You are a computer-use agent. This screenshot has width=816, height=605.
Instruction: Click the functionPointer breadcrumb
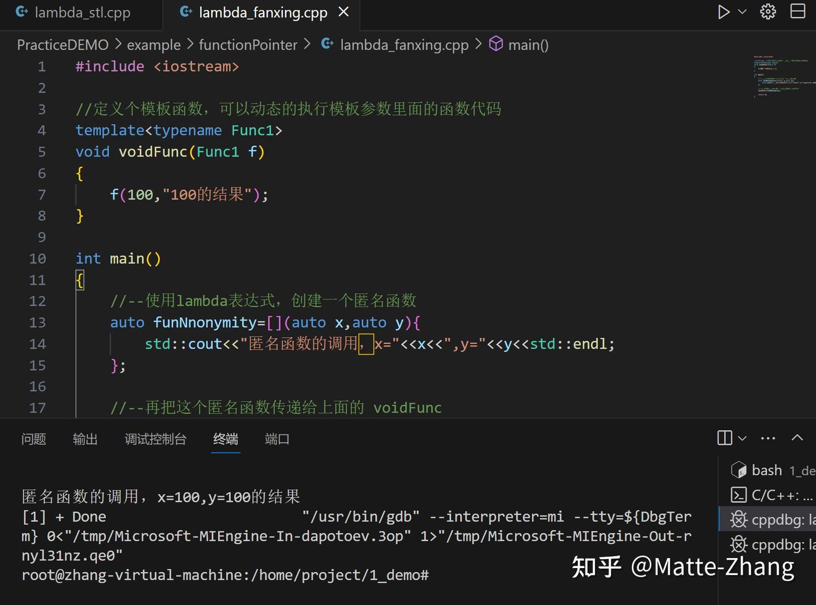pyautogui.click(x=248, y=44)
